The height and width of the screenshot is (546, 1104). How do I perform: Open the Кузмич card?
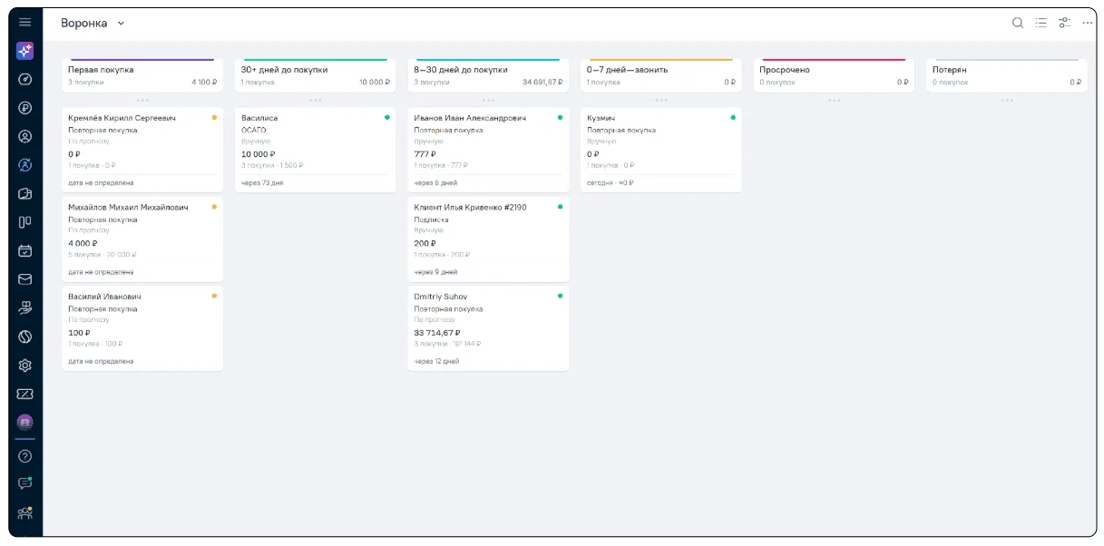(x=660, y=150)
